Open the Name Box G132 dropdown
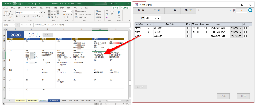This screenshot has width=258, height=107. coord(14,25)
